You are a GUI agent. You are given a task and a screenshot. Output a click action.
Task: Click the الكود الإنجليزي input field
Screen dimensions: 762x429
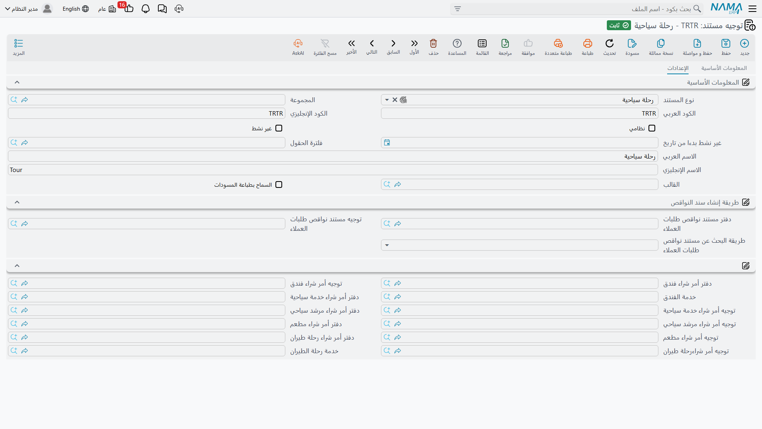[146, 113]
